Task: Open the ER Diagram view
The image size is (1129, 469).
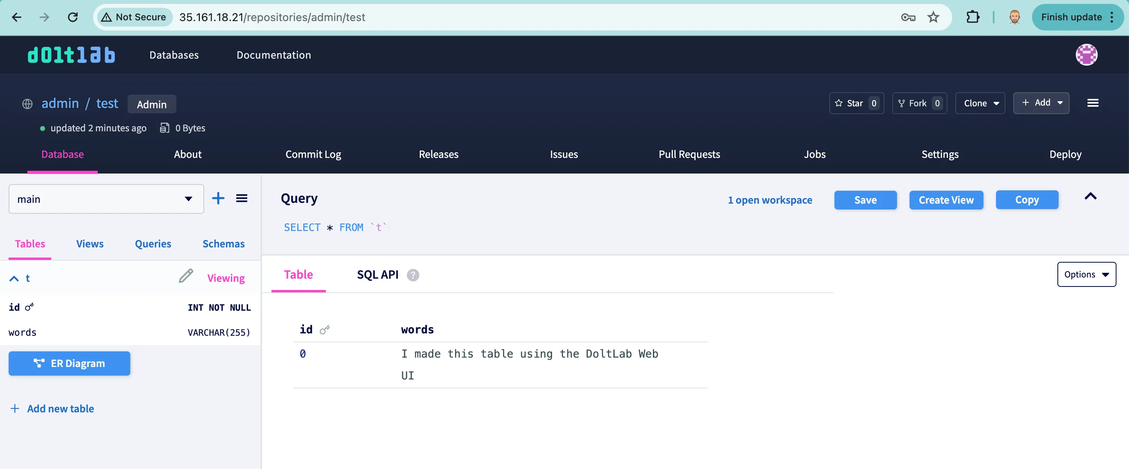Action: coord(69,363)
